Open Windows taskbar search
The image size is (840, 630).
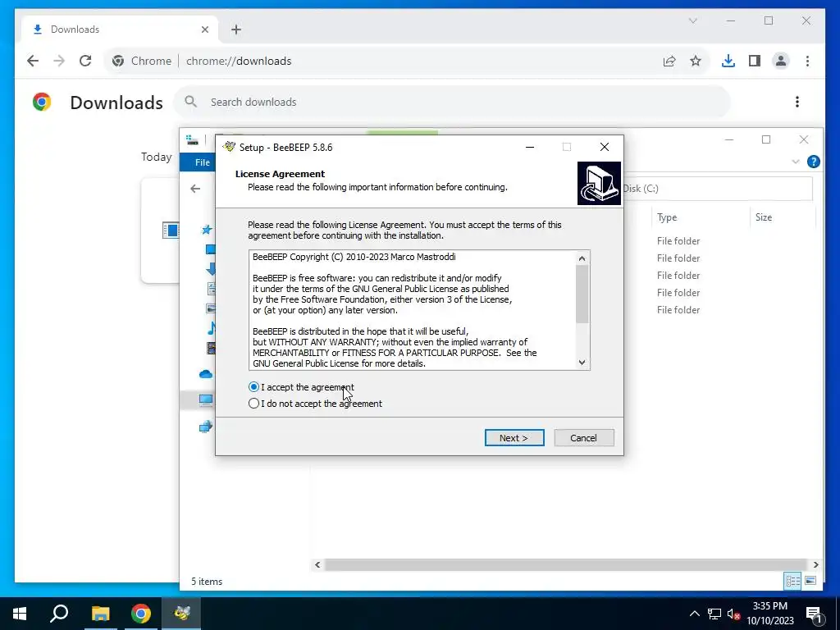pos(59,614)
